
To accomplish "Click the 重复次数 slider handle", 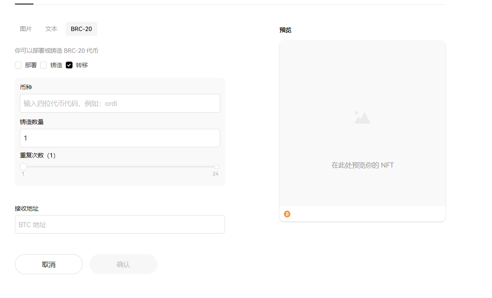I will click(x=23, y=167).
